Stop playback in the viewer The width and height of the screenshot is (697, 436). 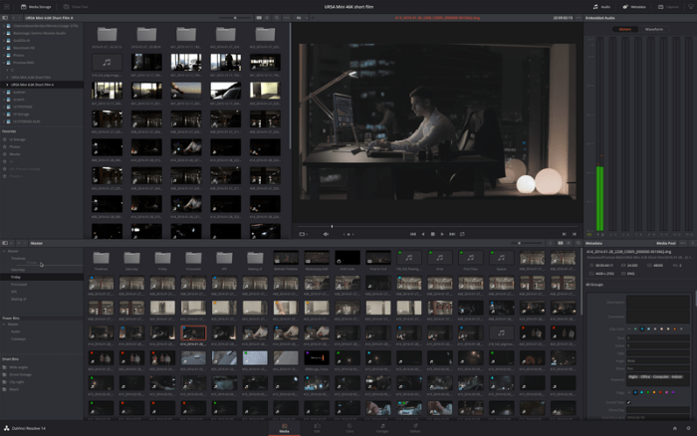coord(432,234)
